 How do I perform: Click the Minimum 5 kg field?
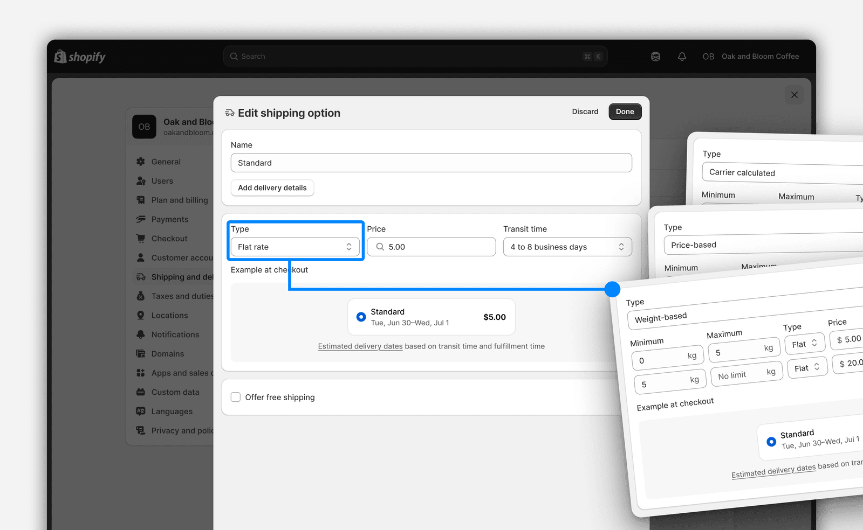pyautogui.click(x=670, y=382)
